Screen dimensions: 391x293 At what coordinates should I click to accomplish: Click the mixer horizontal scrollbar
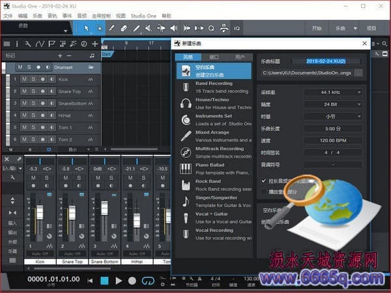(x=72, y=268)
